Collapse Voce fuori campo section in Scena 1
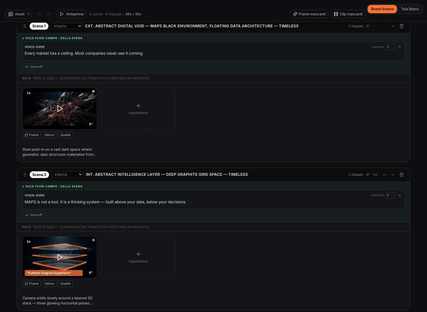 click(52, 38)
